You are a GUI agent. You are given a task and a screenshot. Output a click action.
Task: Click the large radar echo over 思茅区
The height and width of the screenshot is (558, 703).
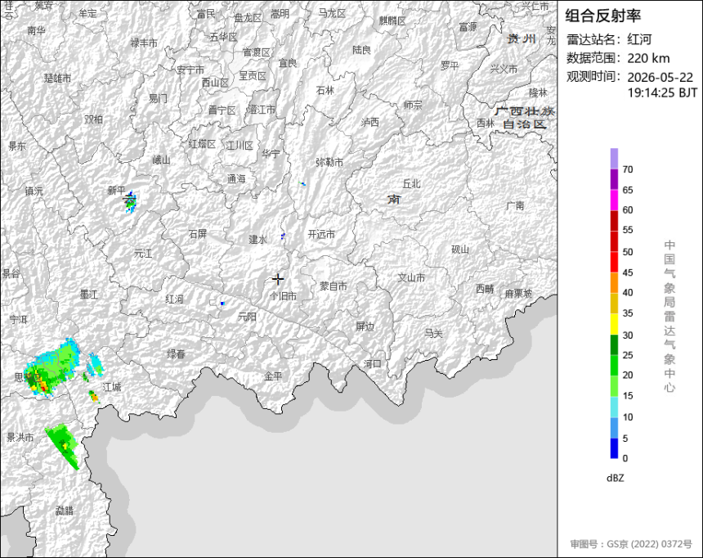click(51, 369)
